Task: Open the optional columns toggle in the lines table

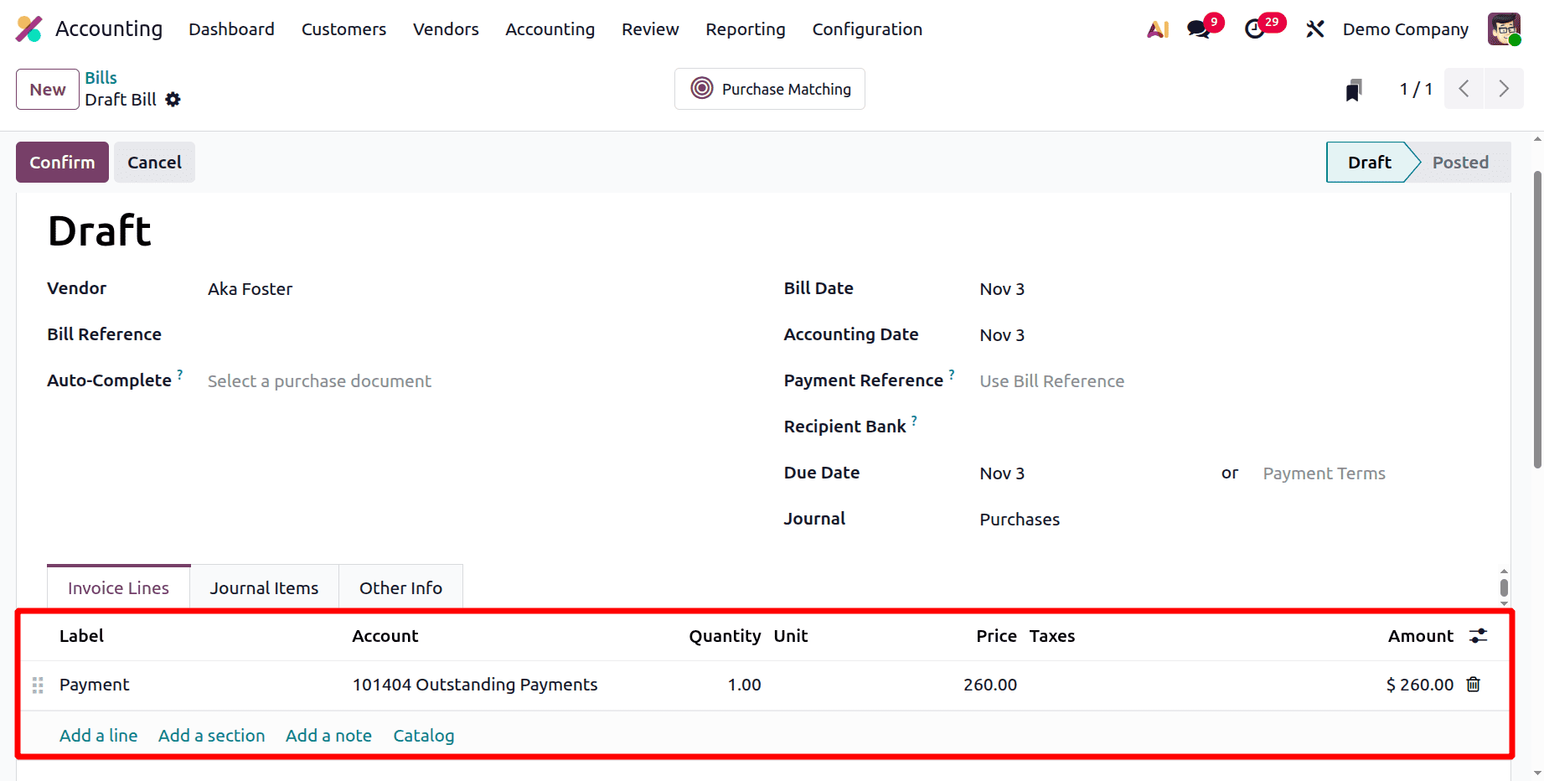Action: point(1476,636)
